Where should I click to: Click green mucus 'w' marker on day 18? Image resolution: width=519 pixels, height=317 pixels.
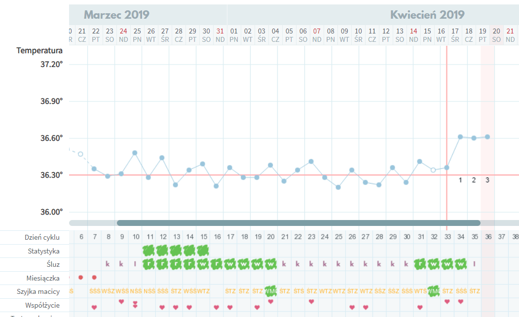[x=244, y=264]
